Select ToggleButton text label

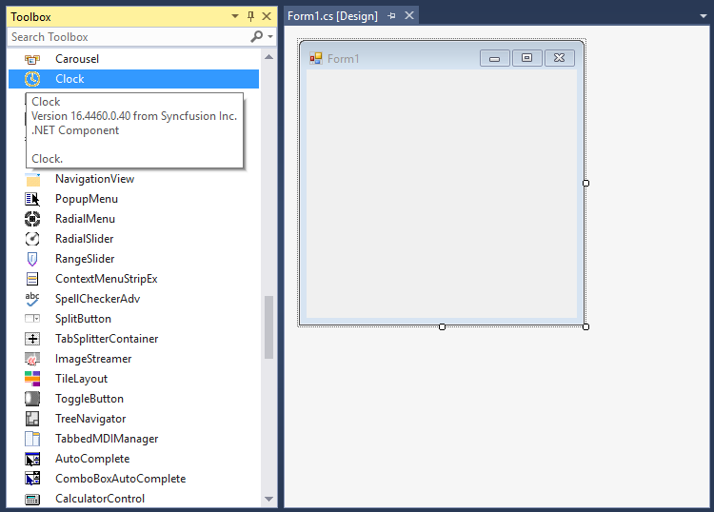pyautogui.click(x=89, y=399)
